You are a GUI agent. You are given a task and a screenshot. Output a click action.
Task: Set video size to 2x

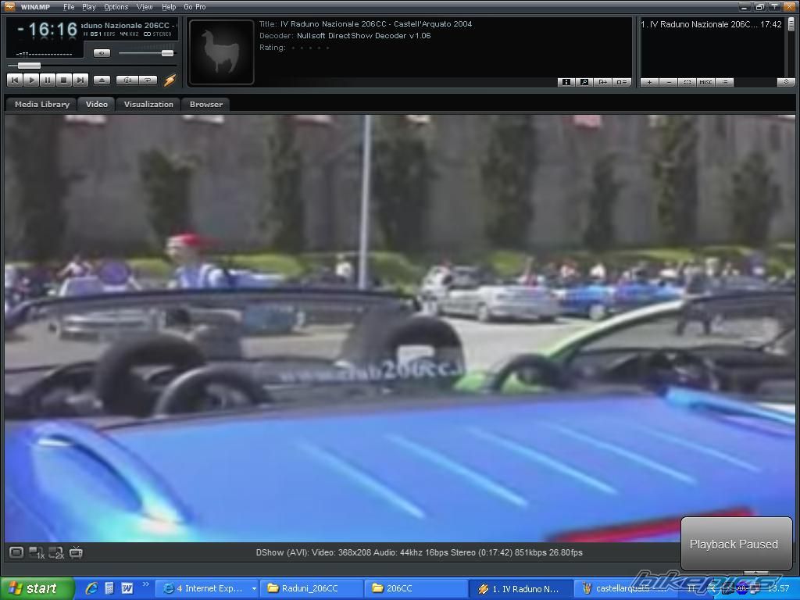coord(56,553)
